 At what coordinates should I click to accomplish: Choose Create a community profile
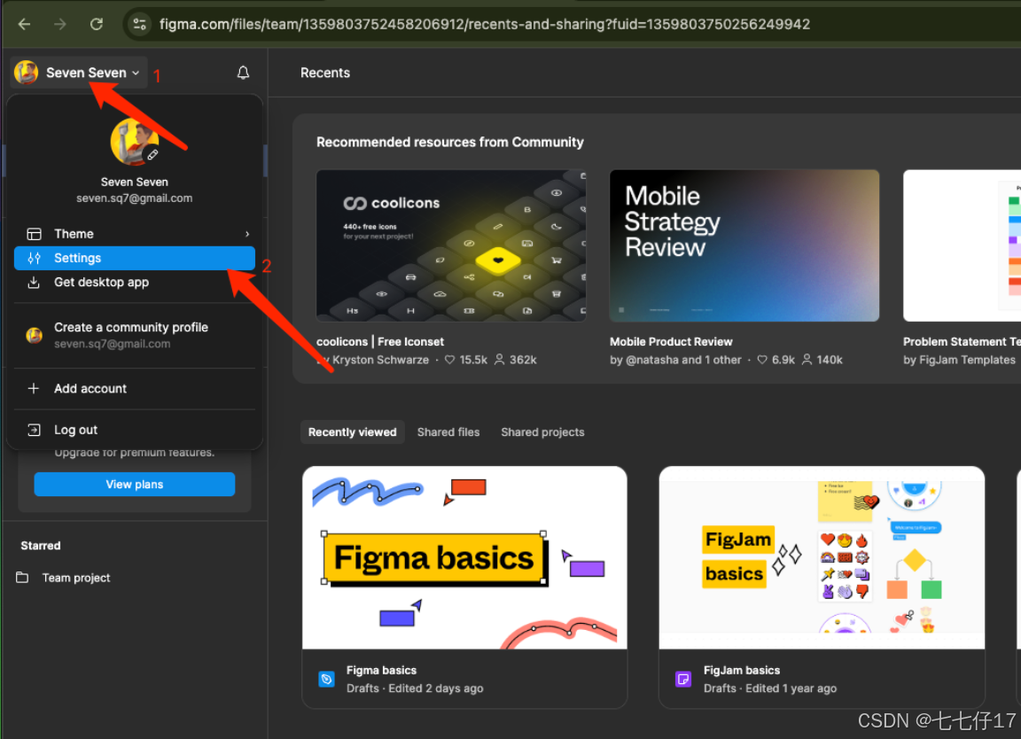(x=134, y=335)
